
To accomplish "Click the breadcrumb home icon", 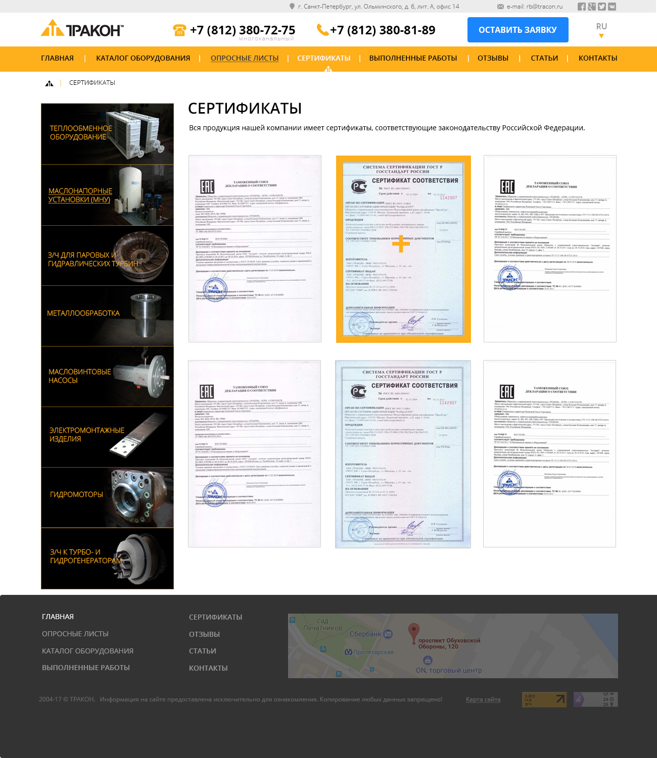I will (x=49, y=83).
